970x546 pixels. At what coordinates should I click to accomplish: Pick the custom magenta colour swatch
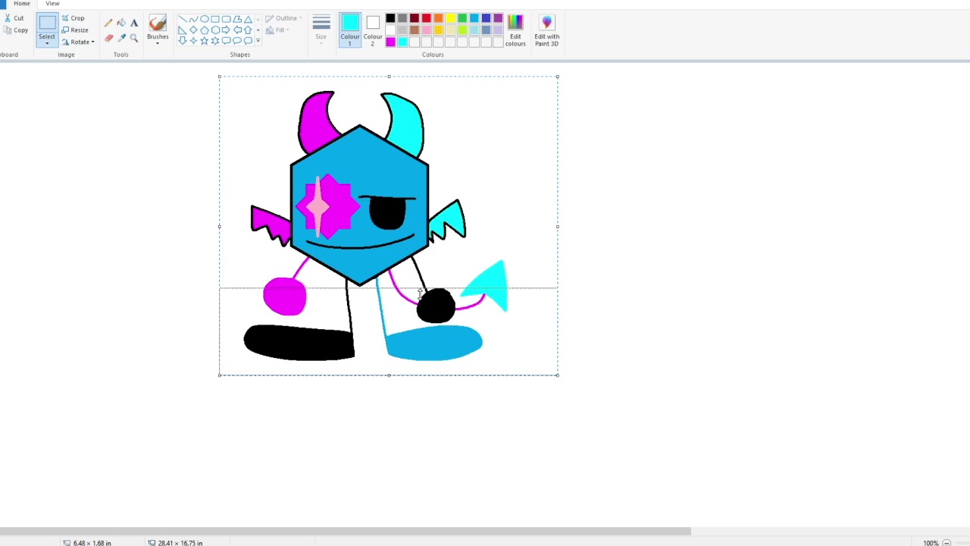click(x=390, y=42)
